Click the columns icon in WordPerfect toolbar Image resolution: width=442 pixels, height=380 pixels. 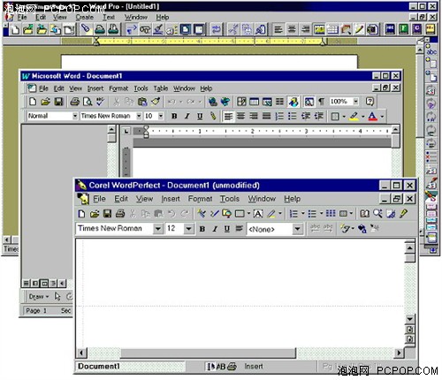(331, 214)
